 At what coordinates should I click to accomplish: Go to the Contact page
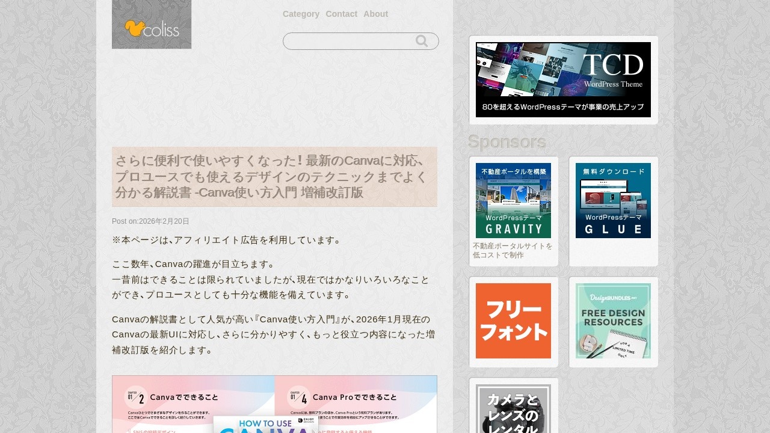click(x=341, y=14)
